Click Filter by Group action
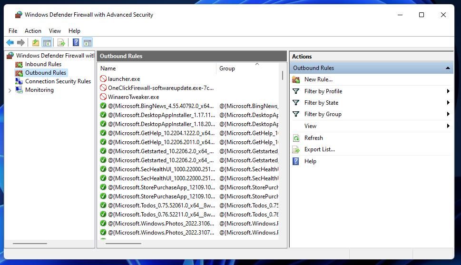 coord(323,114)
